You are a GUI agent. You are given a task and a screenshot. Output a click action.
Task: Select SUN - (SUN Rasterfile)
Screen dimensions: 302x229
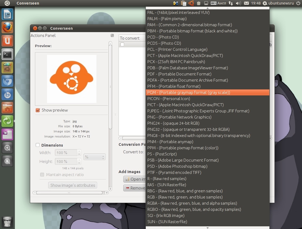pyautogui.click(x=207, y=222)
